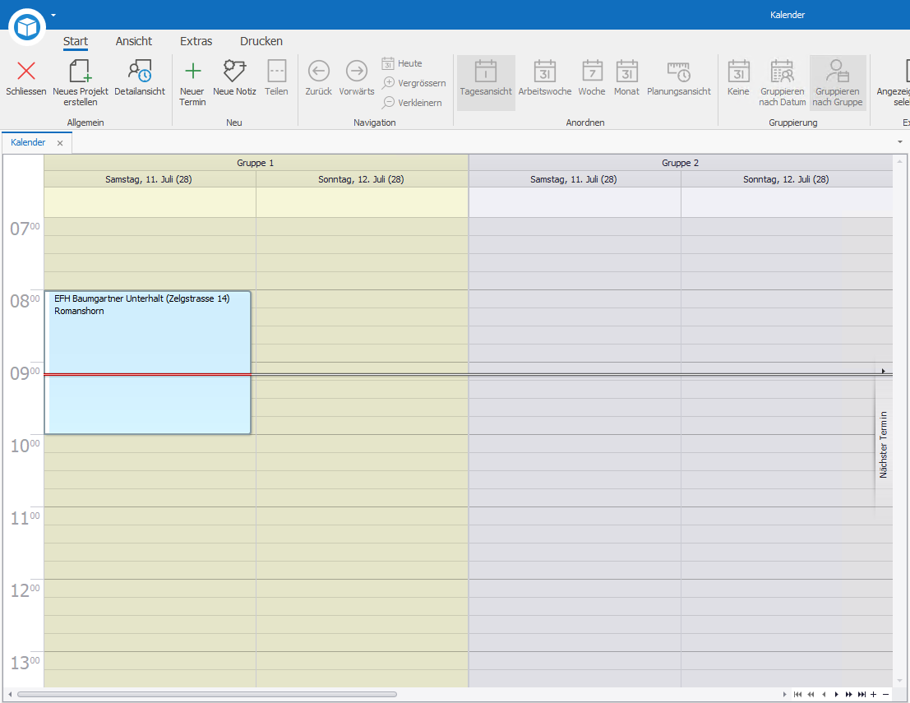Select Gruppieren nach Datum
The image size is (910, 703).
click(x=782, y=82)
